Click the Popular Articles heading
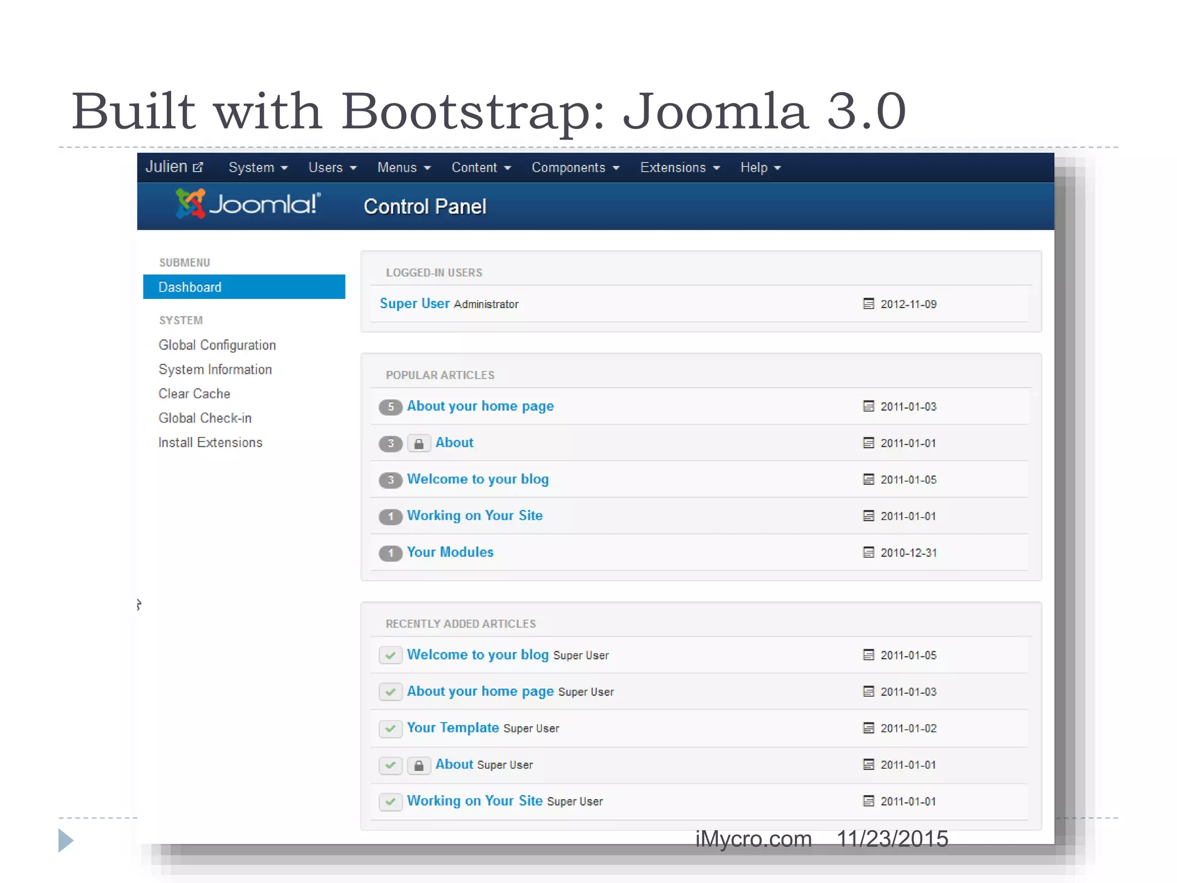Screen dimensions: 1177x883 (x=440, y=375)
